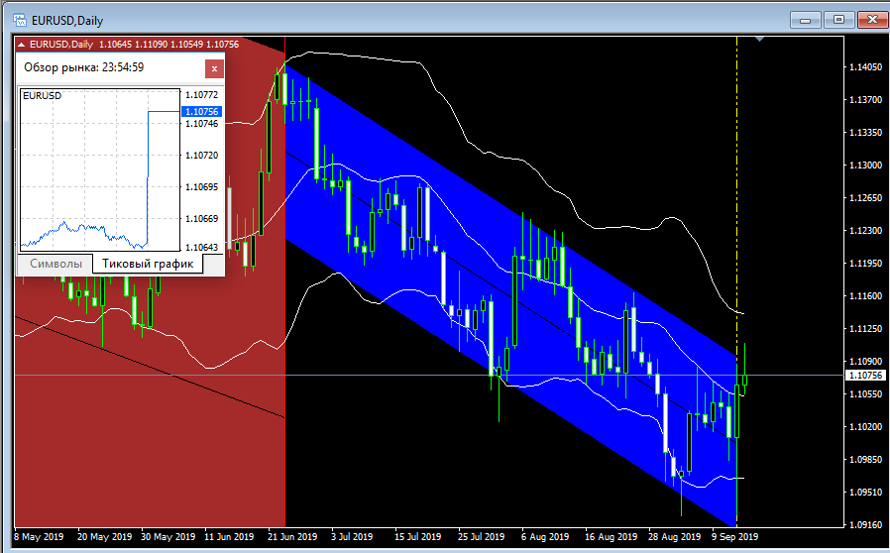
Task: Click the 1.14050 price scale label
Action: (865, 67)
